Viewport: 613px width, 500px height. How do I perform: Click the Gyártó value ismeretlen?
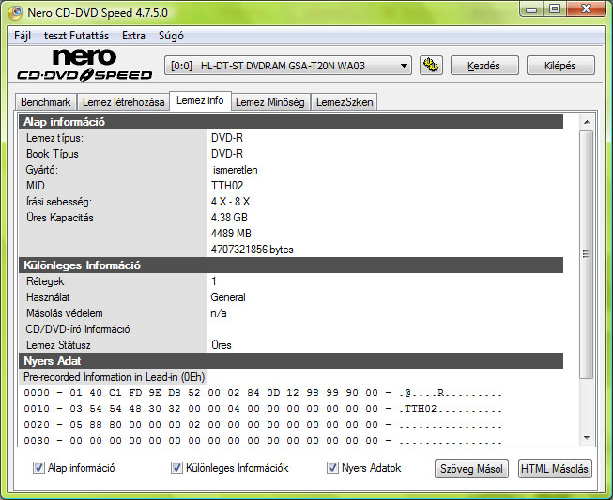tap(236, 170)
